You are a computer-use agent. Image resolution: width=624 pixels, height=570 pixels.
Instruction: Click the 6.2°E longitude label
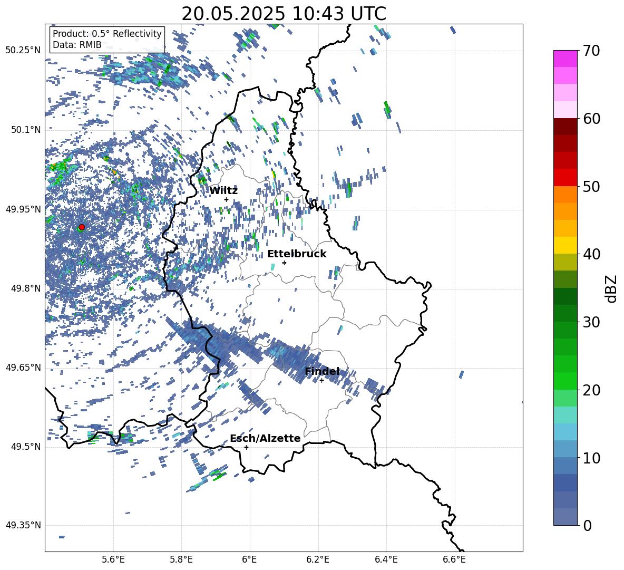point(318,559)
